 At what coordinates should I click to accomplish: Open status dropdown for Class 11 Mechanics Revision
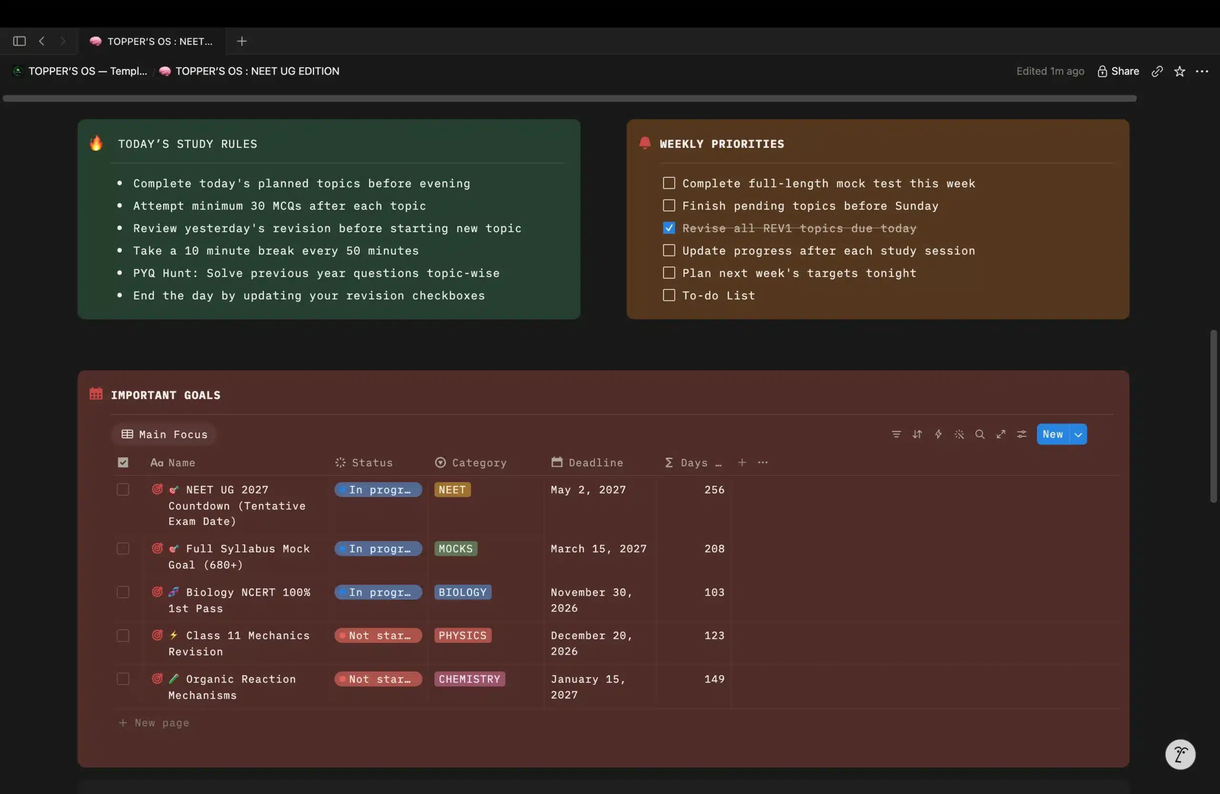(x=378, y=635)
